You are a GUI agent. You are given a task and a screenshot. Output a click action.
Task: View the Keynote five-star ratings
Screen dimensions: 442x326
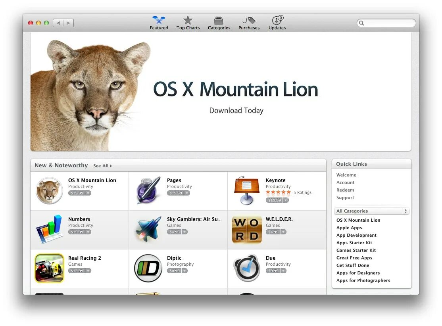click(x=278, y=192)
